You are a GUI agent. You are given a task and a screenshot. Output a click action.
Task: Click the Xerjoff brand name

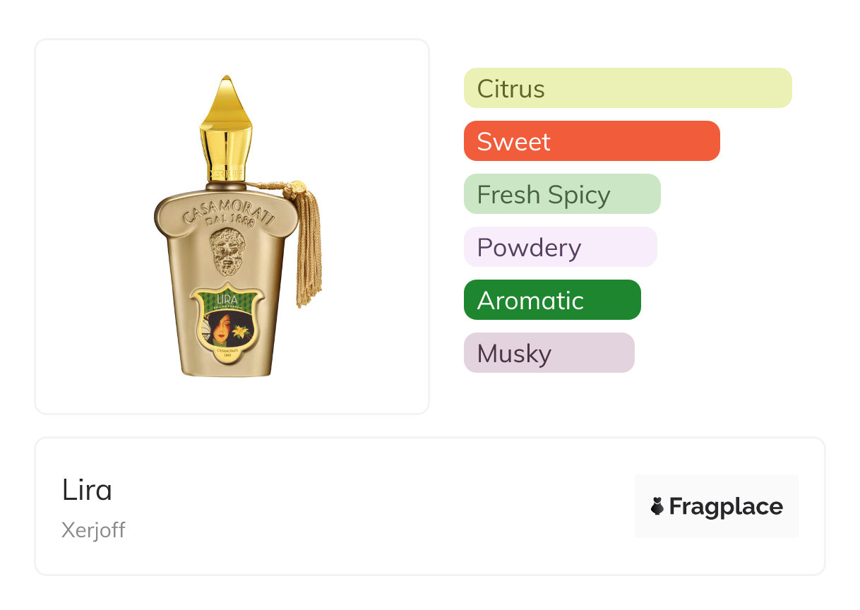click(93, 530)
